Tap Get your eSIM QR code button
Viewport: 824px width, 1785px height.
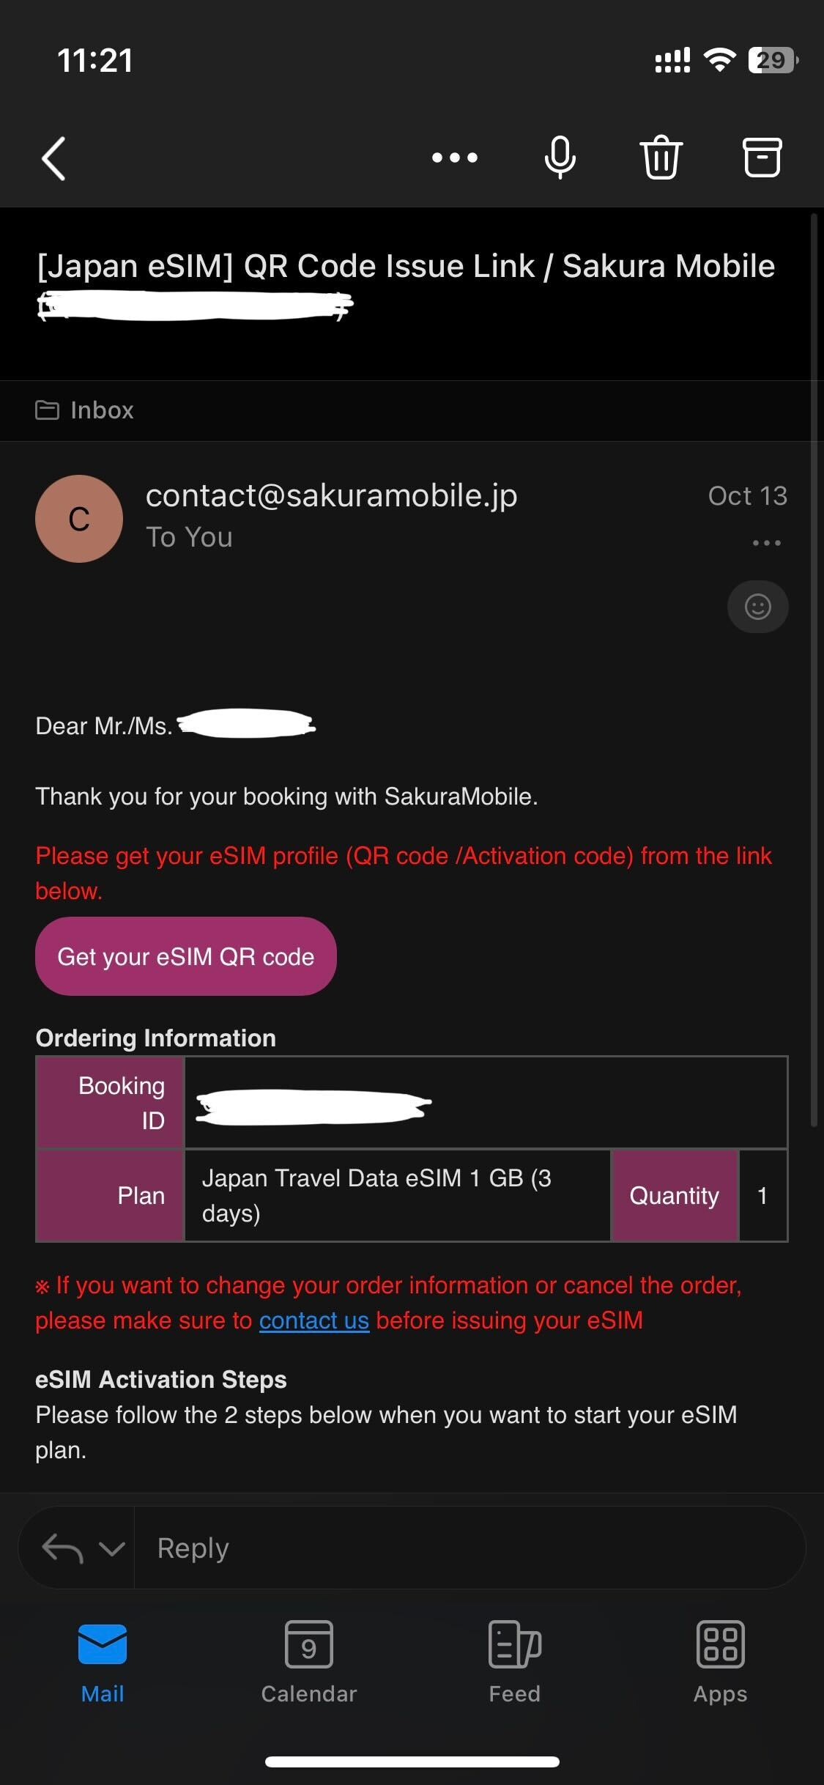pos(186,956)
